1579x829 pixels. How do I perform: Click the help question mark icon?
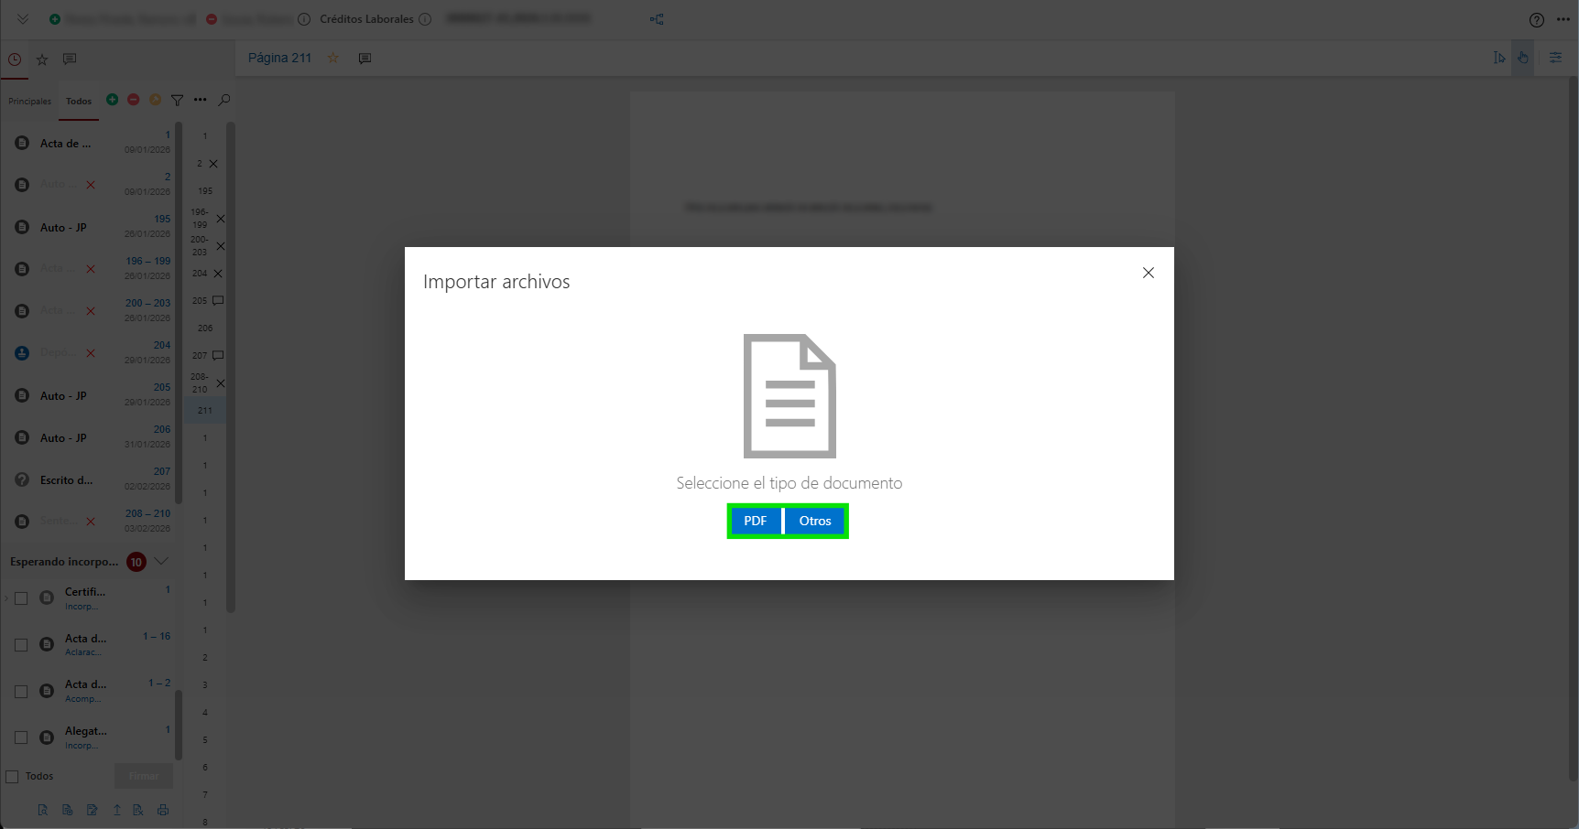tap(1536, 20)
